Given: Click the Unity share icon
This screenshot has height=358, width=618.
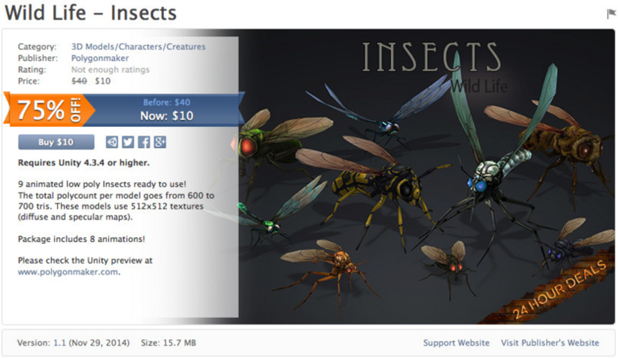Looking at the screenshot, I should pos(111,142).
